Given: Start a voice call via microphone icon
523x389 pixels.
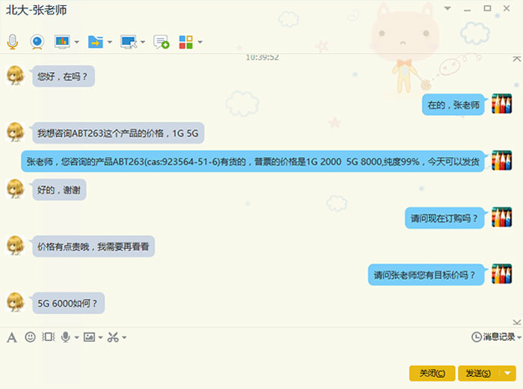Looking at the screenshot, I should 12,42.
